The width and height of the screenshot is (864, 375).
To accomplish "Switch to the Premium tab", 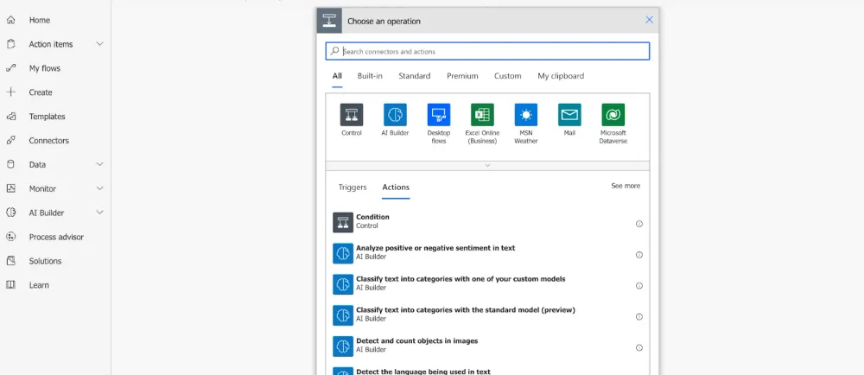I will (x=462, y=76).
